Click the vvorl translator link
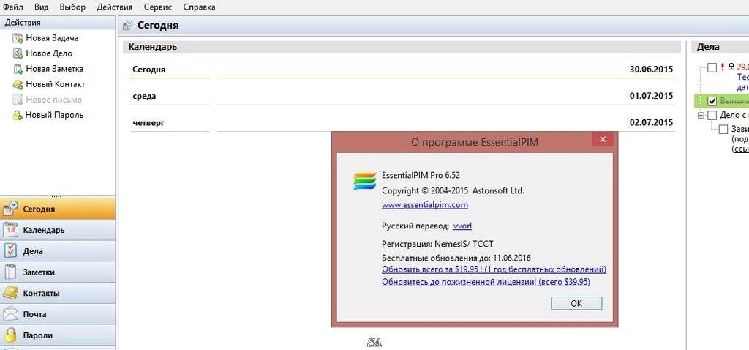The width and height of the screenshot is (749, 350). coord(462,226)
